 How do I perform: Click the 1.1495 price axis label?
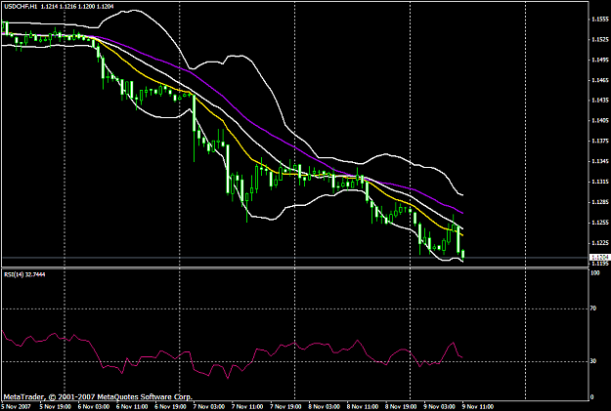(600, 60)
